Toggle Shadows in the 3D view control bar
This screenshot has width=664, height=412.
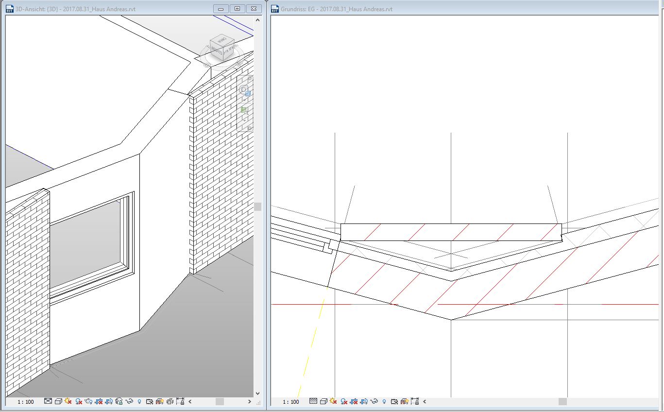pyautogui.click(x=79, y=401)
